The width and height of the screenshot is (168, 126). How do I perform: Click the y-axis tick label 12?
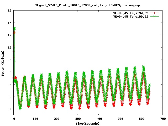[x=9, y=35]
